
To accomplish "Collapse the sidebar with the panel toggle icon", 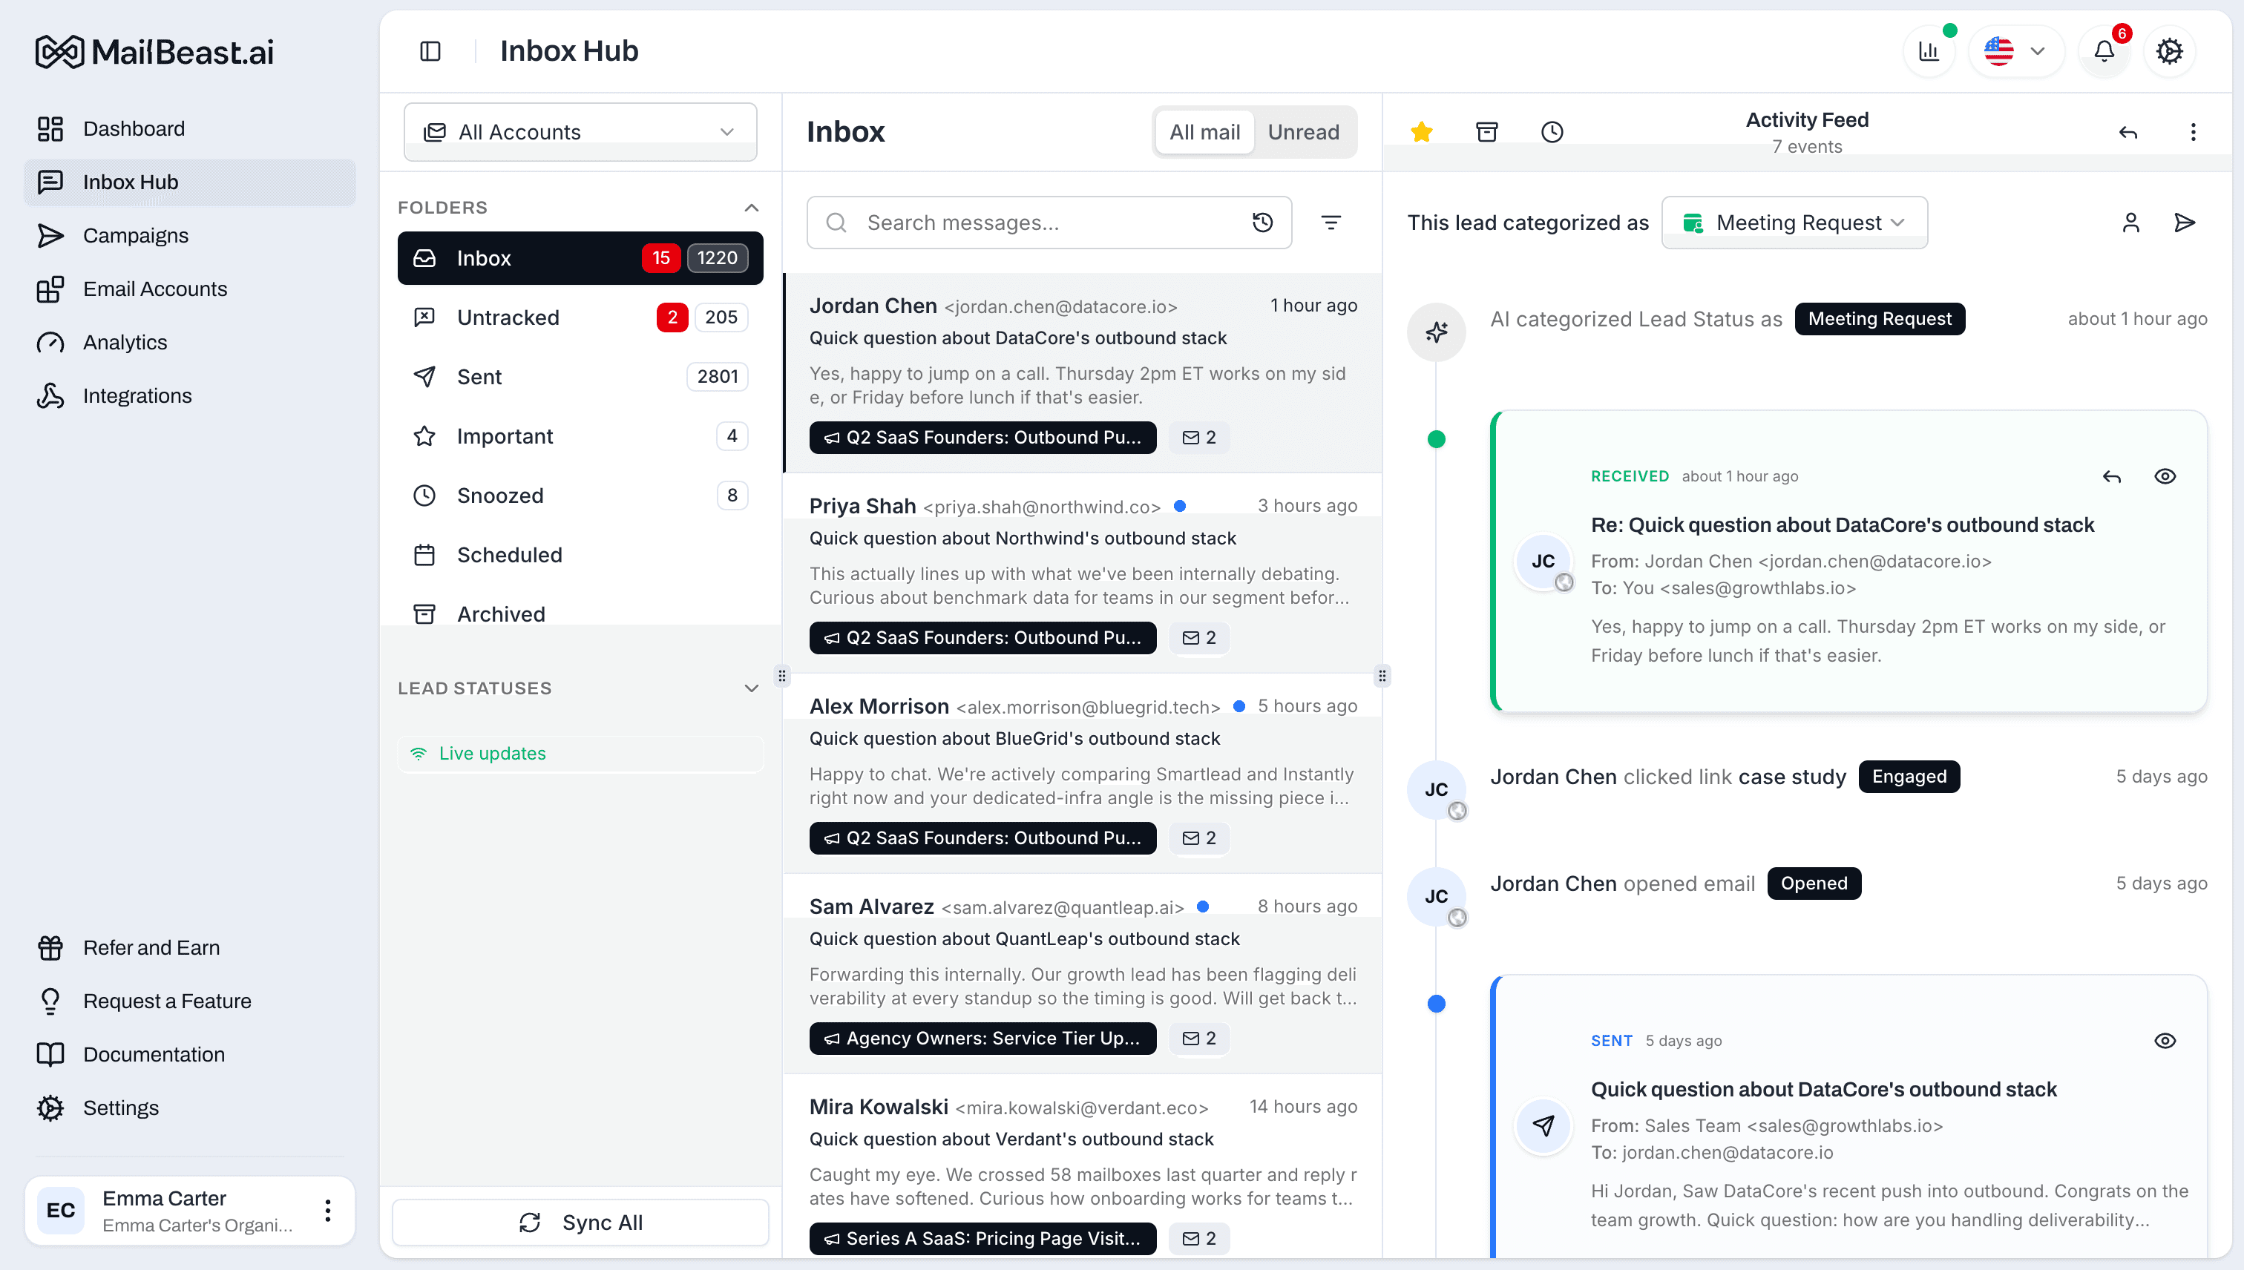I will (x=431, y=50).
